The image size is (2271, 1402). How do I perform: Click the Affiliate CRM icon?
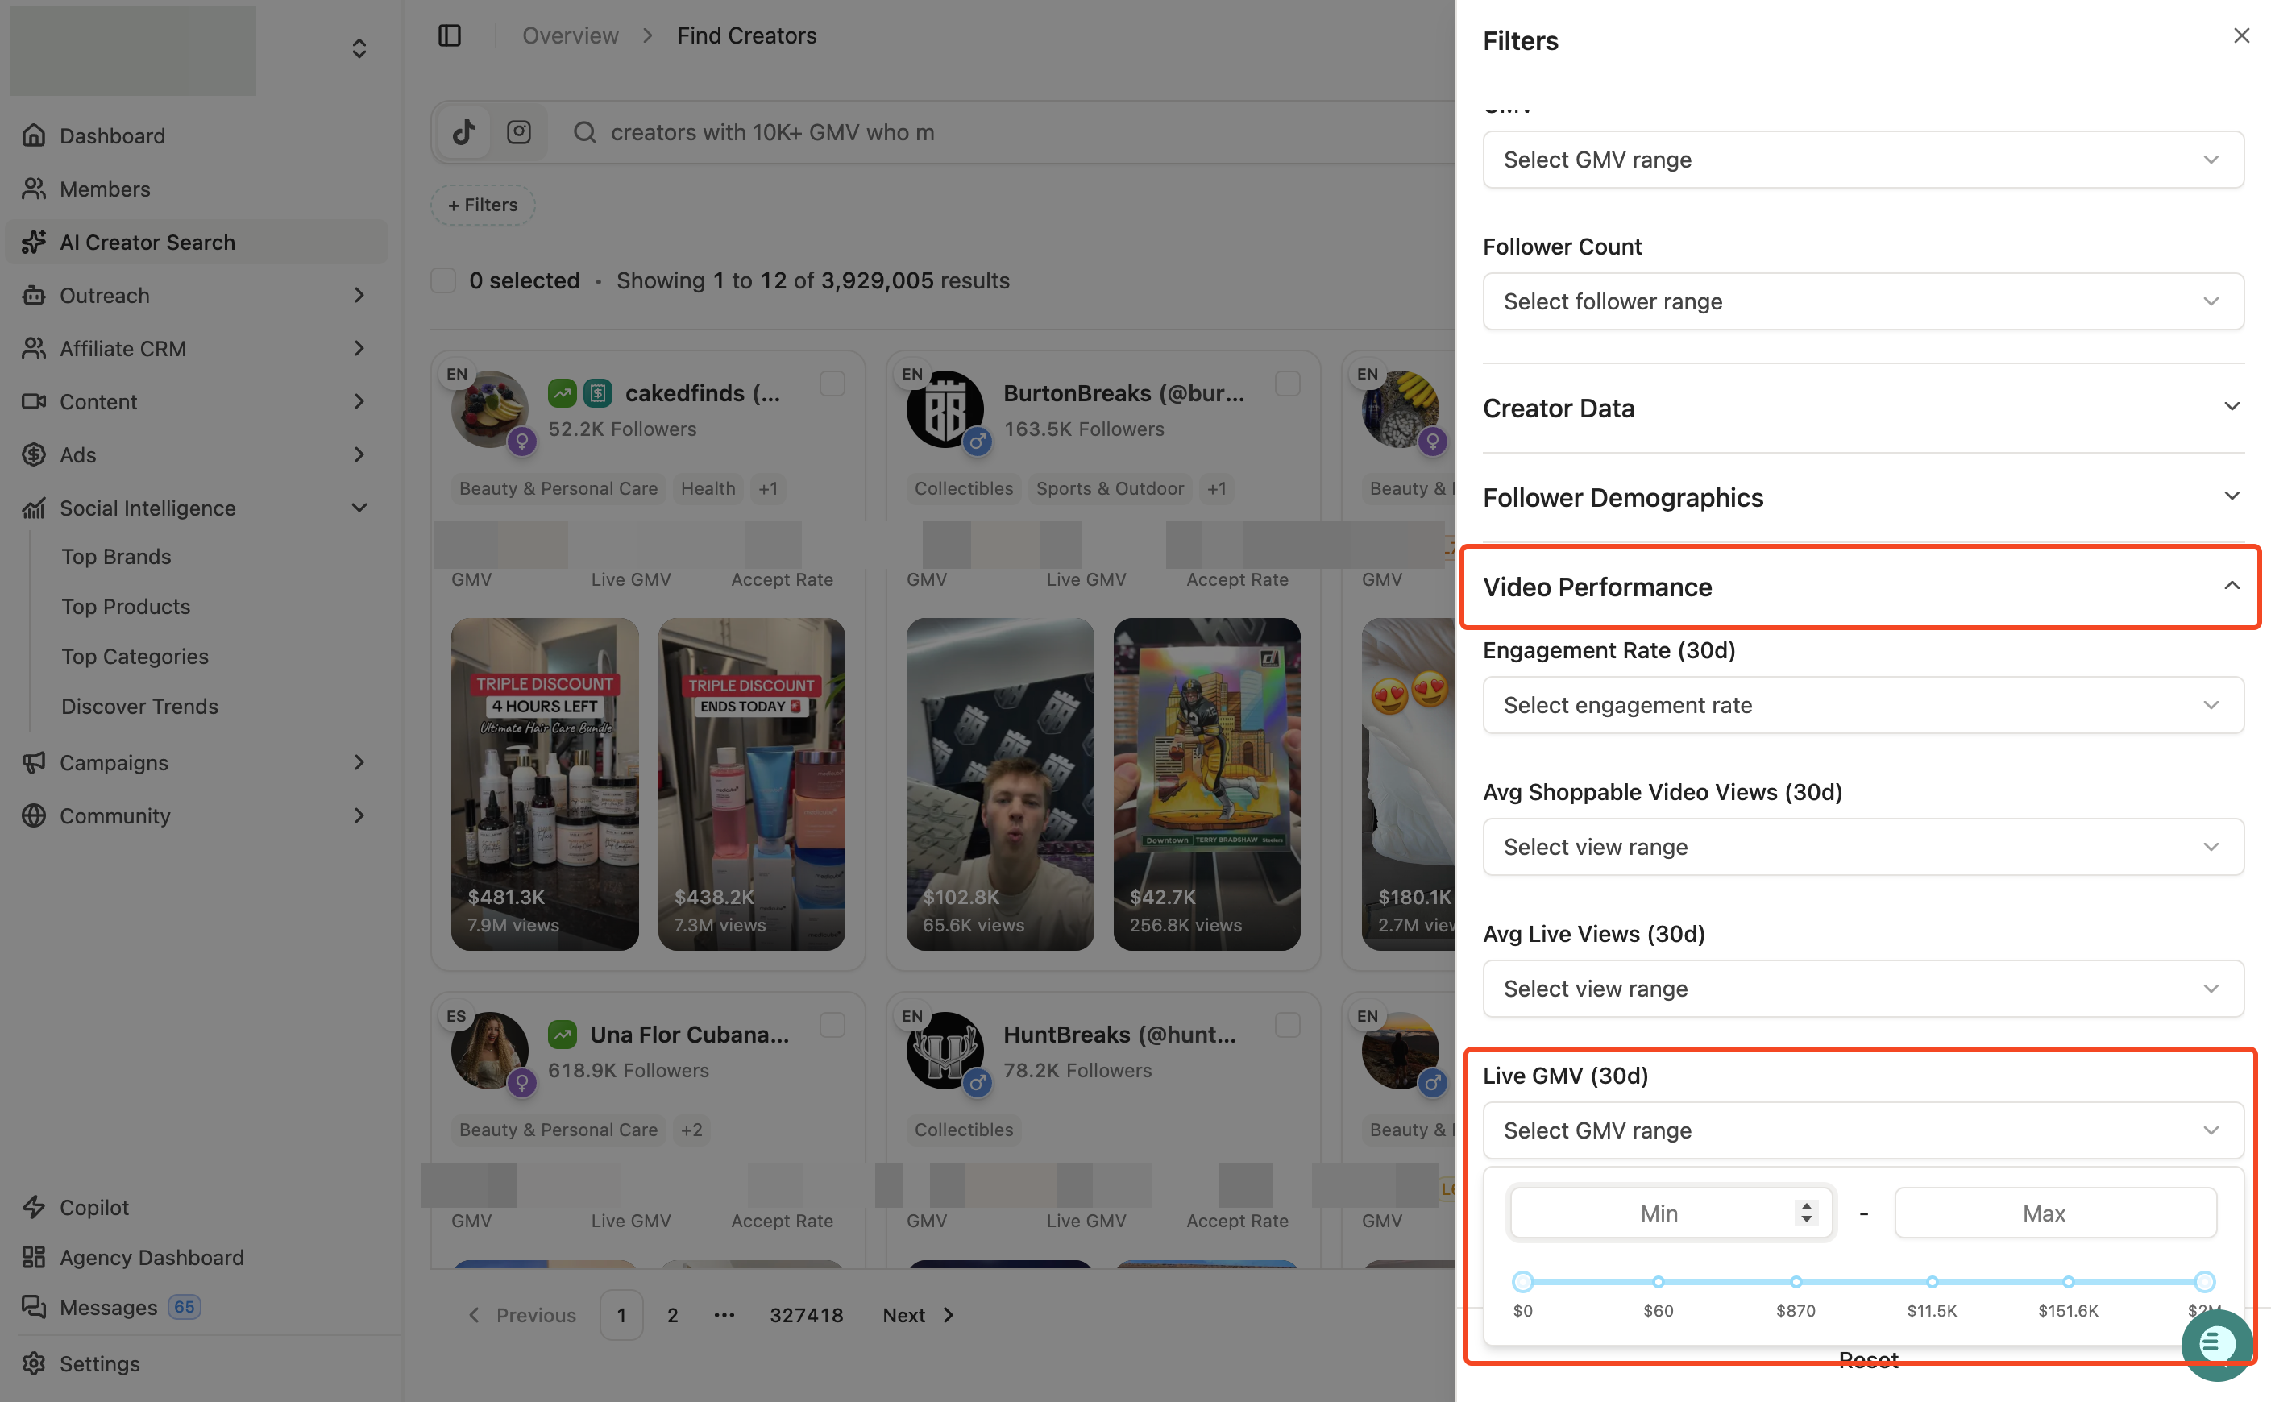point(35,349)
